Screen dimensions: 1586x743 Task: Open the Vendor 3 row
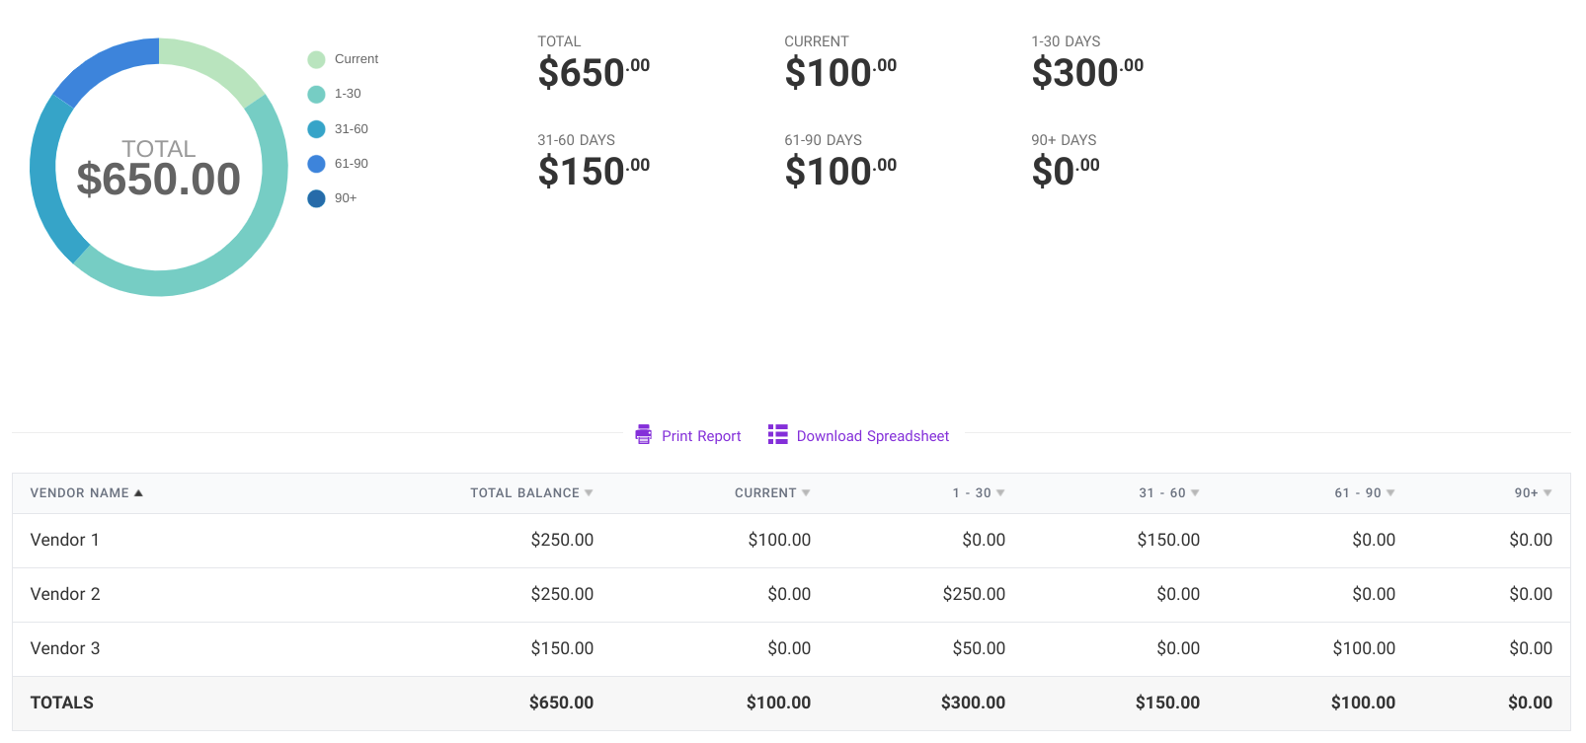pos(65,648)
